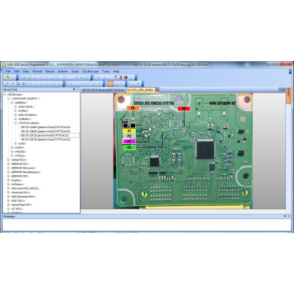Select the EEPROM Miscellaneous tree item
This screenshot has height=294, width=294.
pos(25,172)
